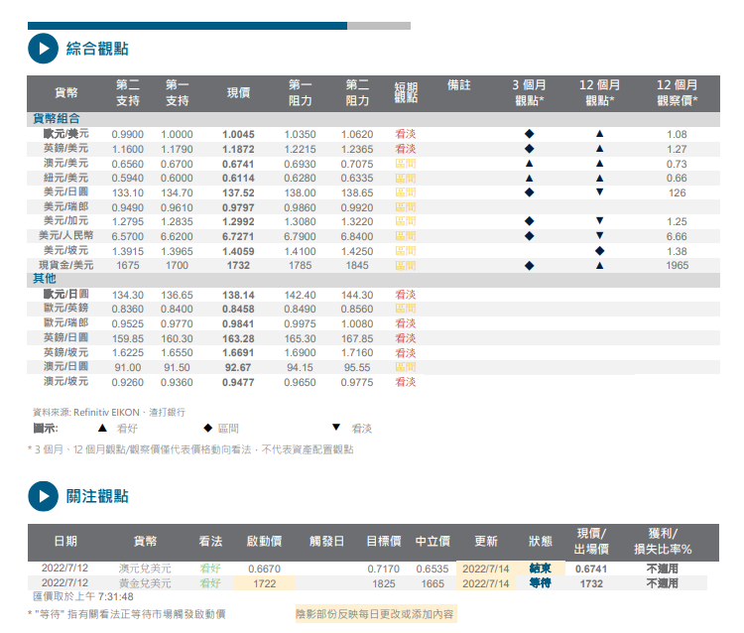Click the play icon beside 綜合觀點 heading
The image size is (744, 633).
point(43,48)
